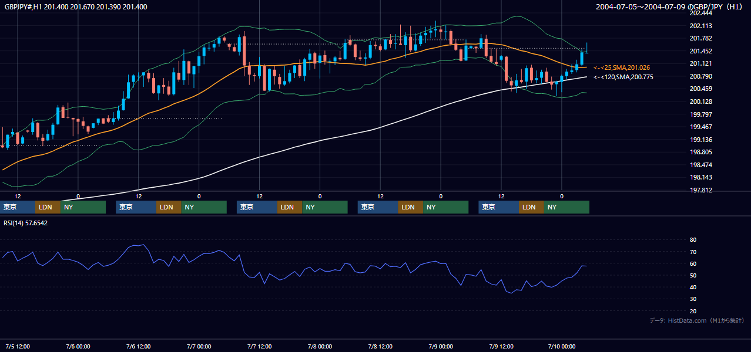751x352 pixels.
Task: Click RSI scale value 40
Action: pos(693,287)
